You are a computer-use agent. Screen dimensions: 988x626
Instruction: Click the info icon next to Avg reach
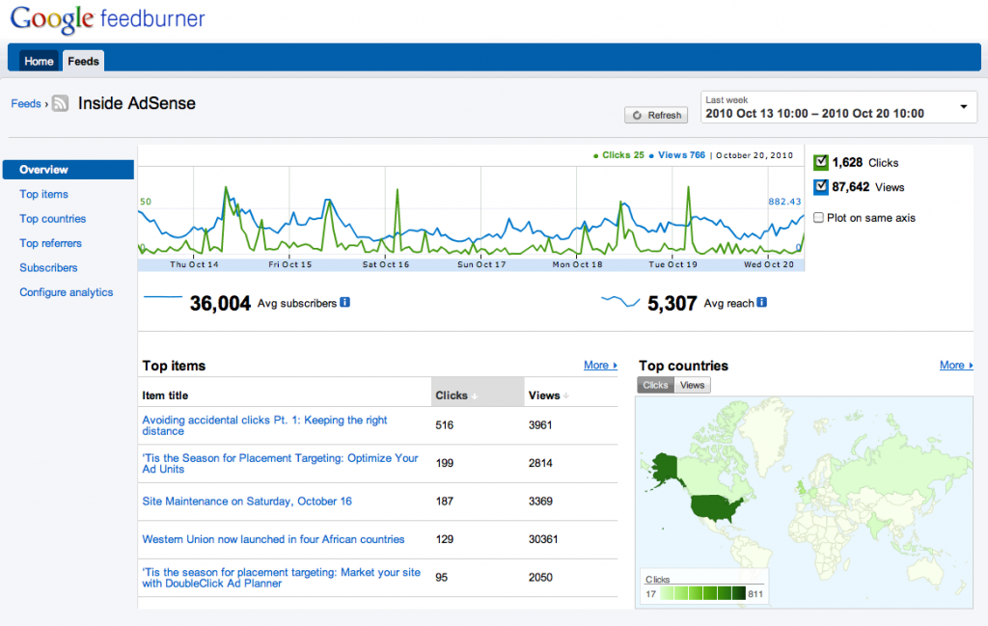[762, 302]
